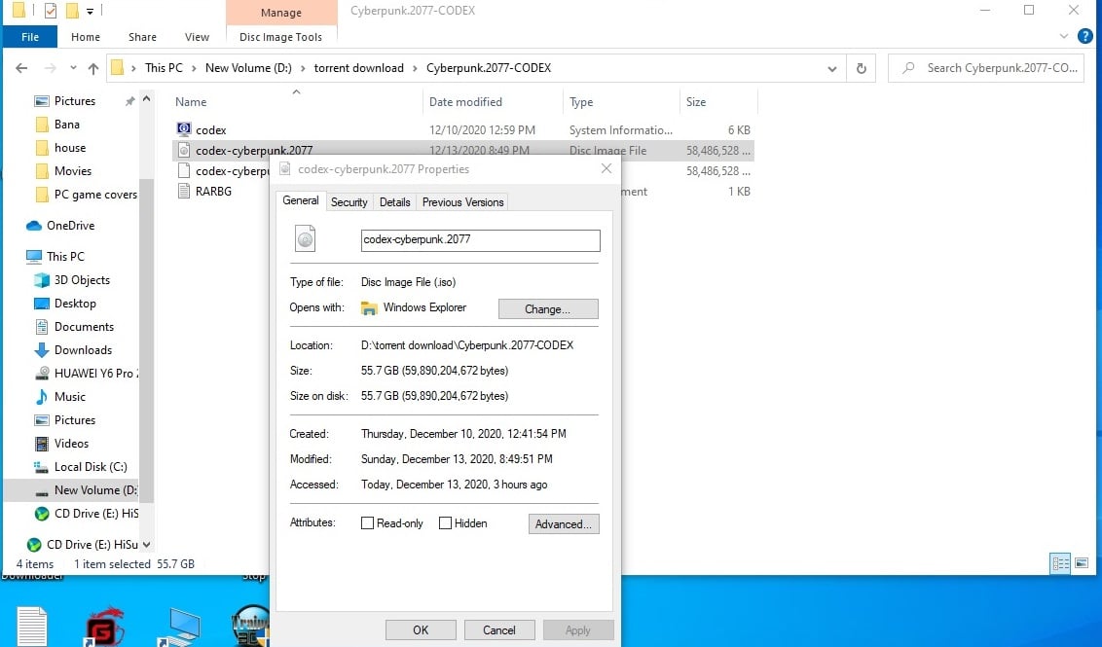Select the codex system information file icon

tap(183, 129)
